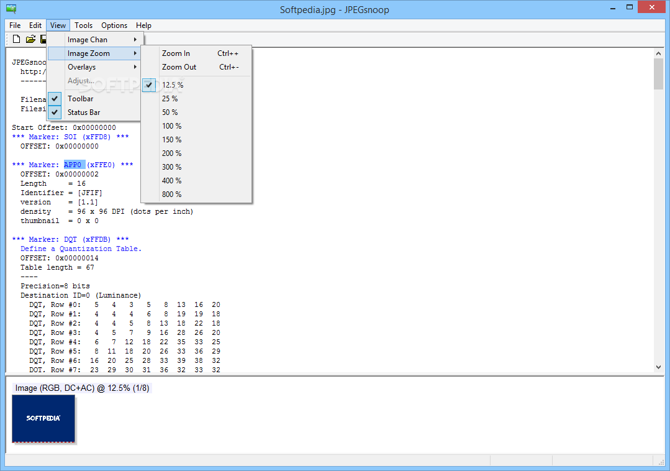Click the 'version = [1.1]' line
The width and height of the screenshot is (670, 471).
point(59,202)
